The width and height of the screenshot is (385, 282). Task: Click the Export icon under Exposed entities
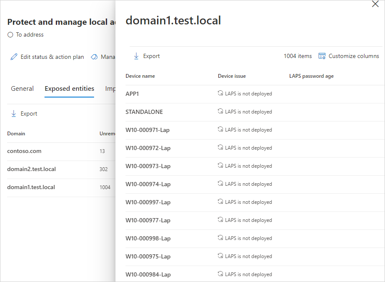point(14,113)
